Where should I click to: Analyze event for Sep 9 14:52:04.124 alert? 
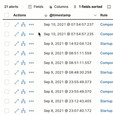pos(23,44)
